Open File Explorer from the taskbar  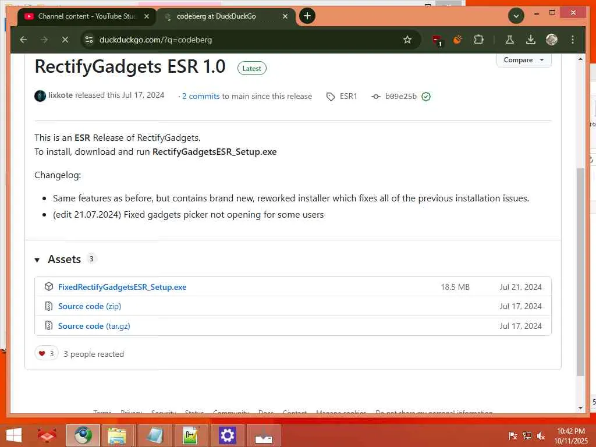pos(117,435)
